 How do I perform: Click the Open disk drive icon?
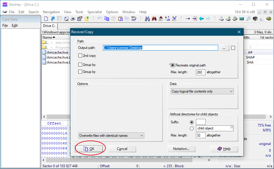click(x=221, y=19)
